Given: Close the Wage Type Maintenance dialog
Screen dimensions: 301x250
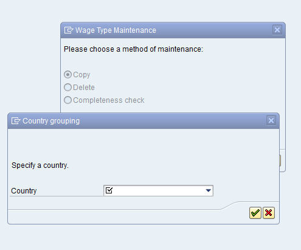Looking at the screenshot, I should [277, 30].
